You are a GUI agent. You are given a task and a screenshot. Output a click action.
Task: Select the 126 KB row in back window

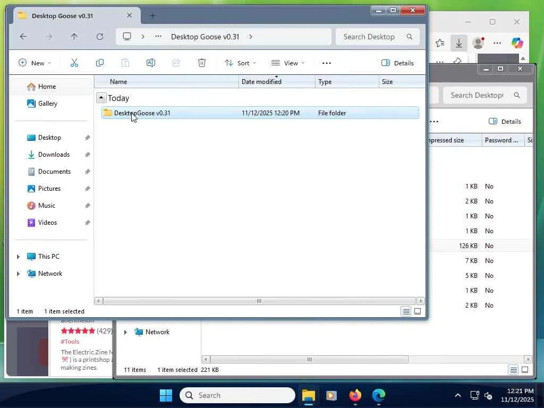(x=480, y=245)
